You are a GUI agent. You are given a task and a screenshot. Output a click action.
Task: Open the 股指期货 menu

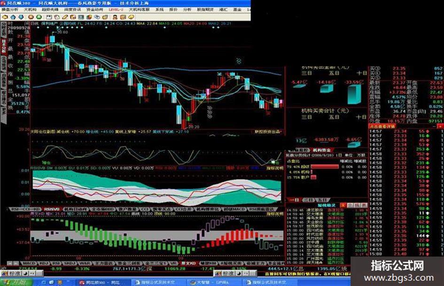(205, 9)
